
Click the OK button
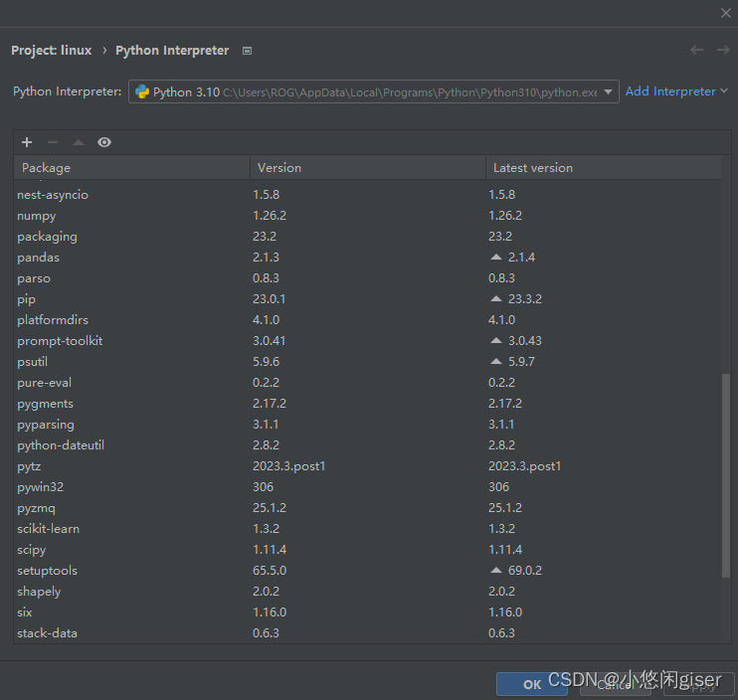[x=532, y=684]
